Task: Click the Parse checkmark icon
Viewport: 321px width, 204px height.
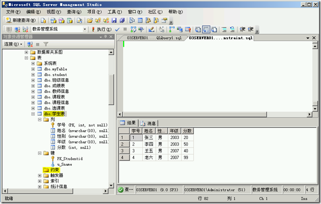Action: 117,29
